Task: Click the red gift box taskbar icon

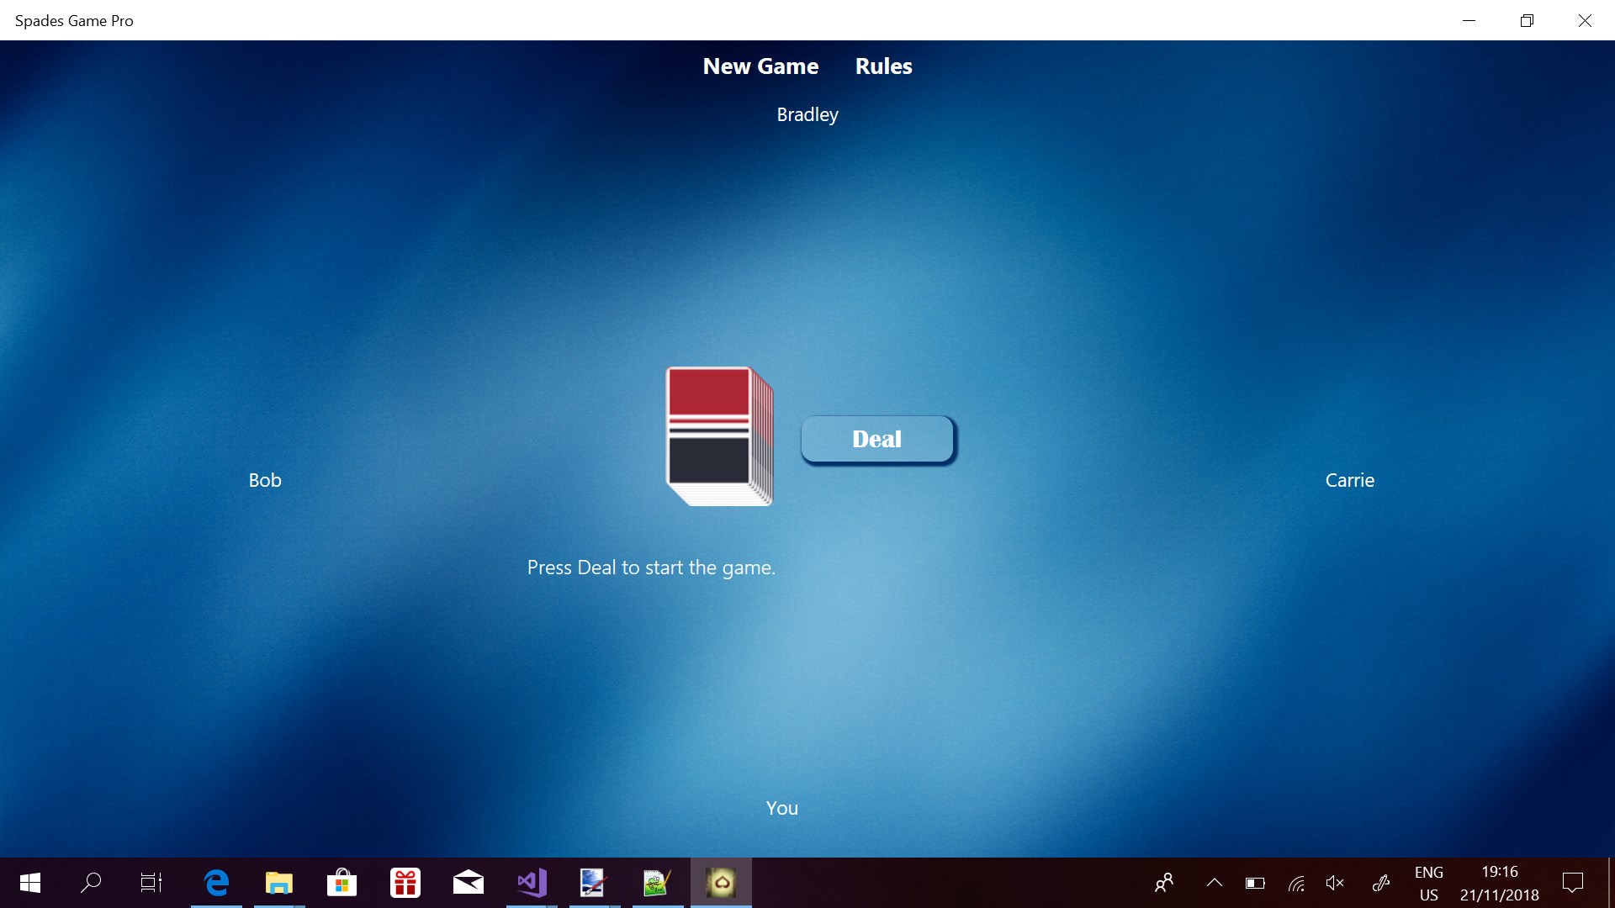Action: (405, 883)
